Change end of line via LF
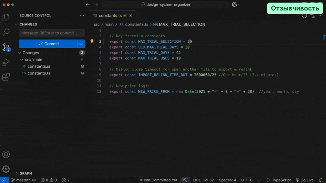This screenshot has width=326, height=183. 259,180
